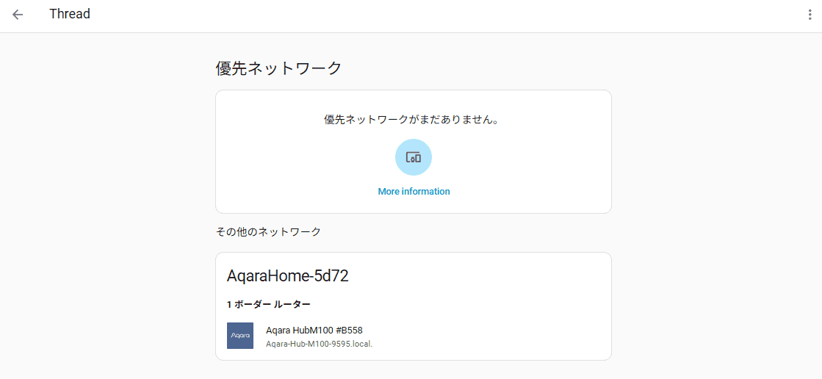Go back using the left arrow icon

click(18, 15)
